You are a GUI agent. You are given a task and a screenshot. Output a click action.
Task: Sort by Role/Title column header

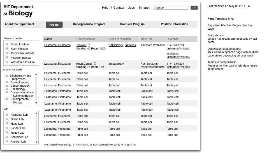tap(153, 39)
